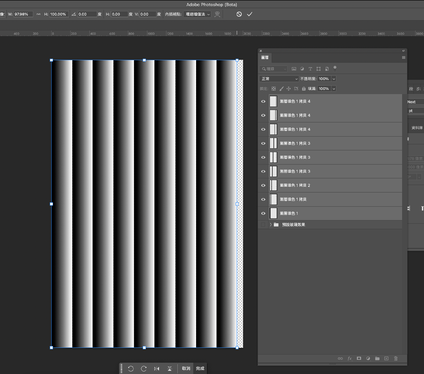Delete layer with the trash icon

[x=396, y=358]
